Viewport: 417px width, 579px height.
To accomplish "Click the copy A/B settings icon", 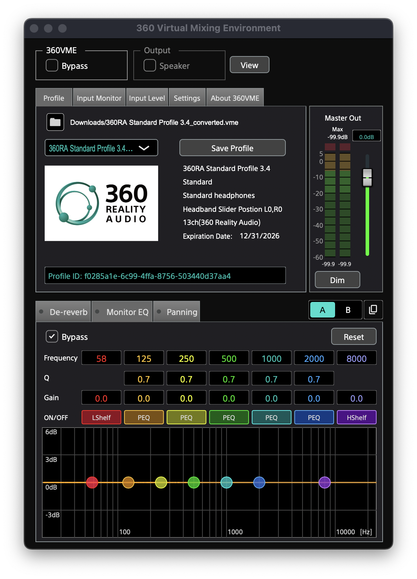I will click(x=373, y=310).
